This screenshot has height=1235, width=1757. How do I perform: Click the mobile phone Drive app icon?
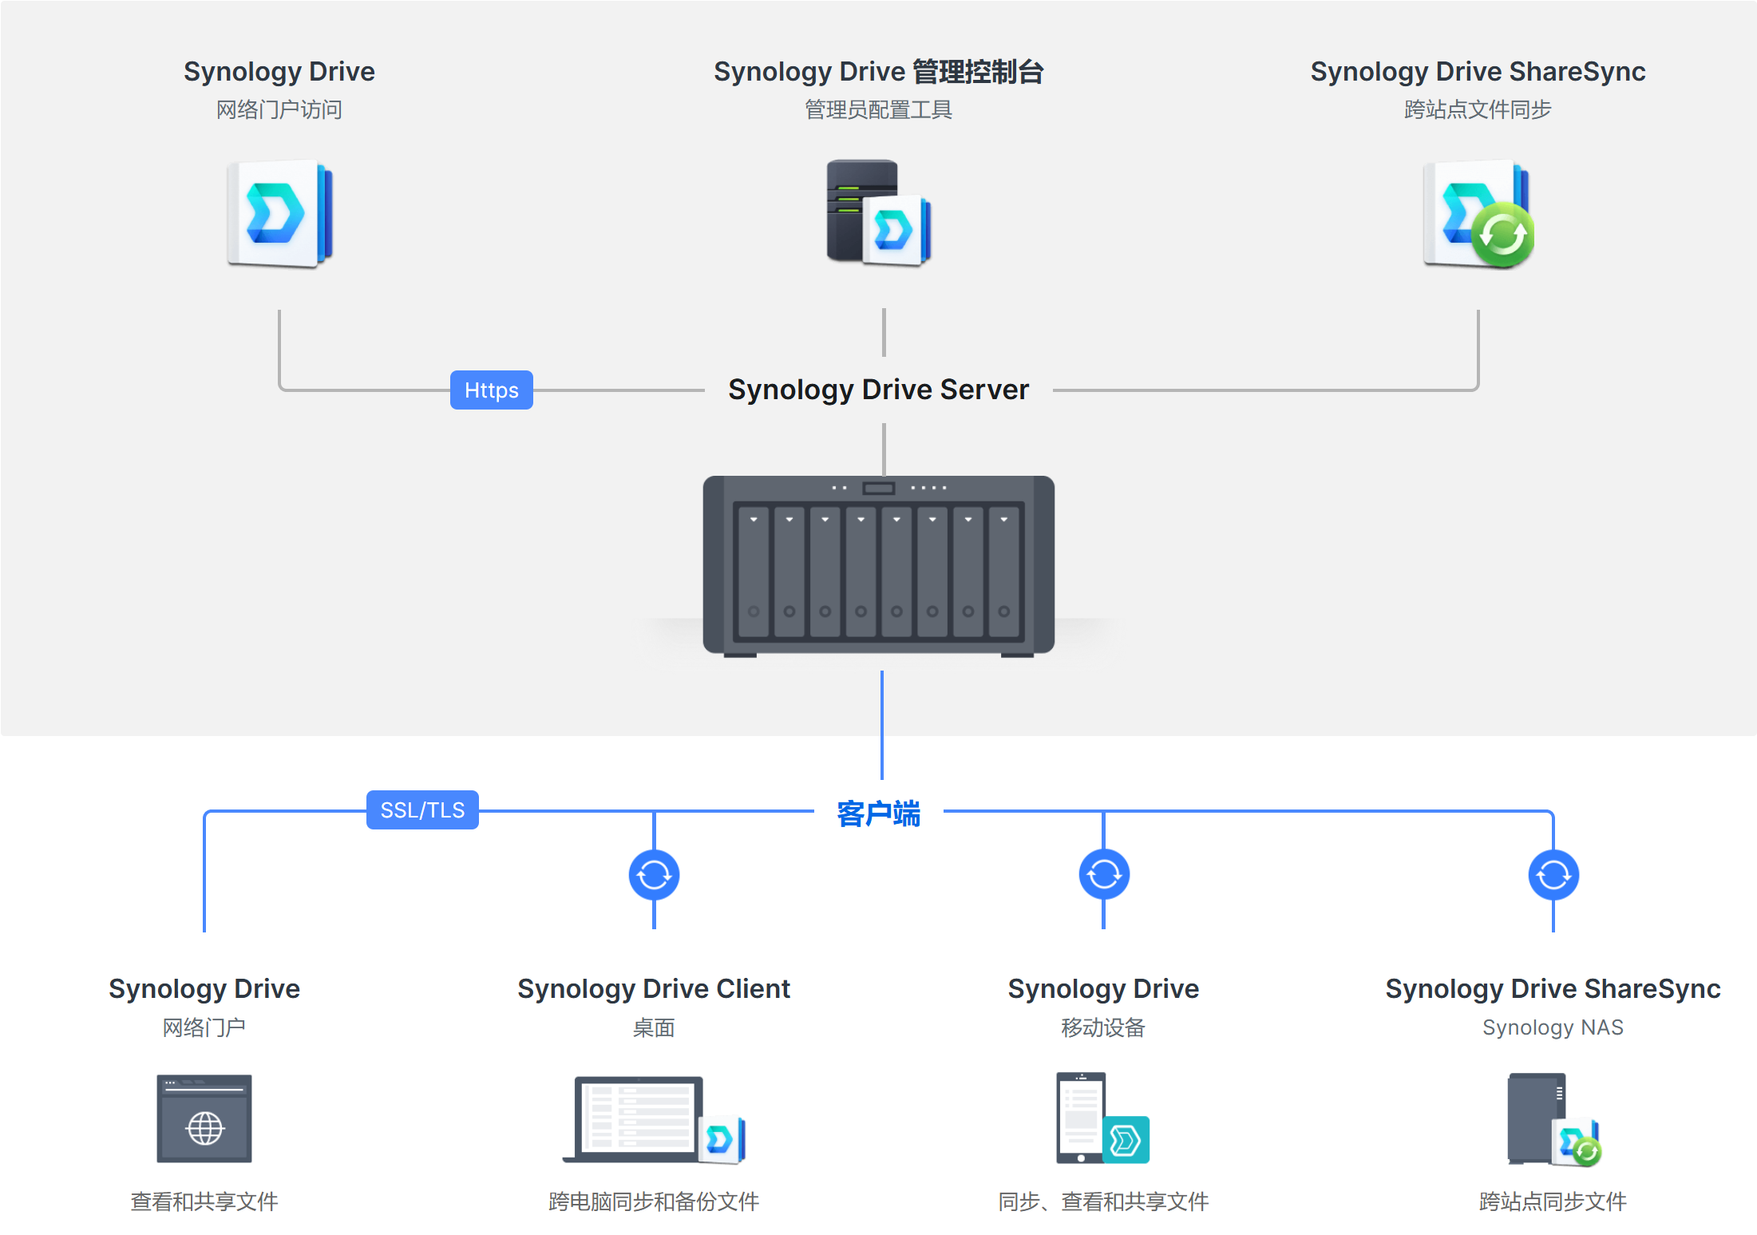[1103, 1118]
